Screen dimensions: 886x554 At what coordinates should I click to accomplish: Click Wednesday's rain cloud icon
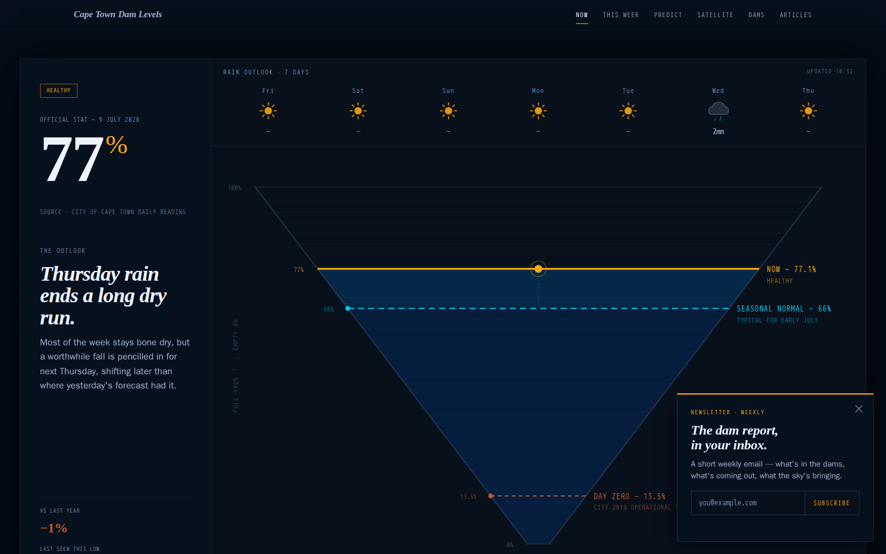[718, 111]
